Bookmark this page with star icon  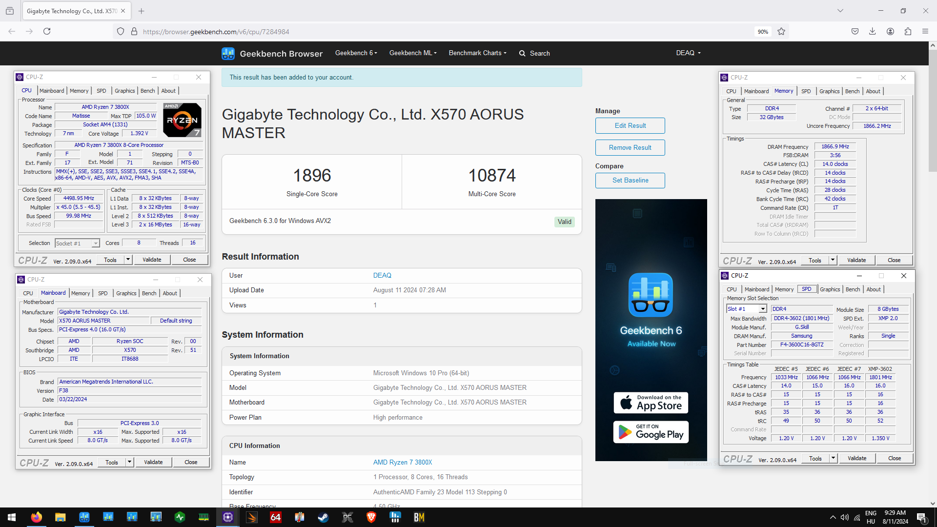click(x=781, y=31)
